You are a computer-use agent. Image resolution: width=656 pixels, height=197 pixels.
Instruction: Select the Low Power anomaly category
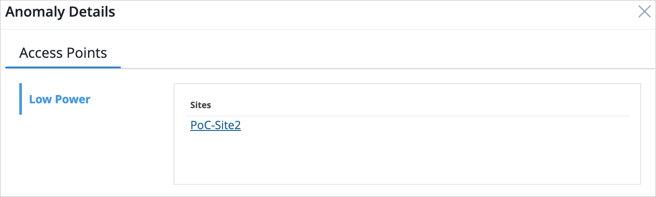(60, 99)
